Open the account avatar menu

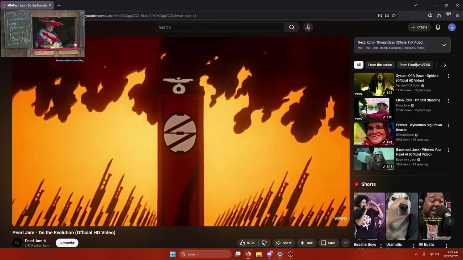pyautogui.click(x=451, y=27)
